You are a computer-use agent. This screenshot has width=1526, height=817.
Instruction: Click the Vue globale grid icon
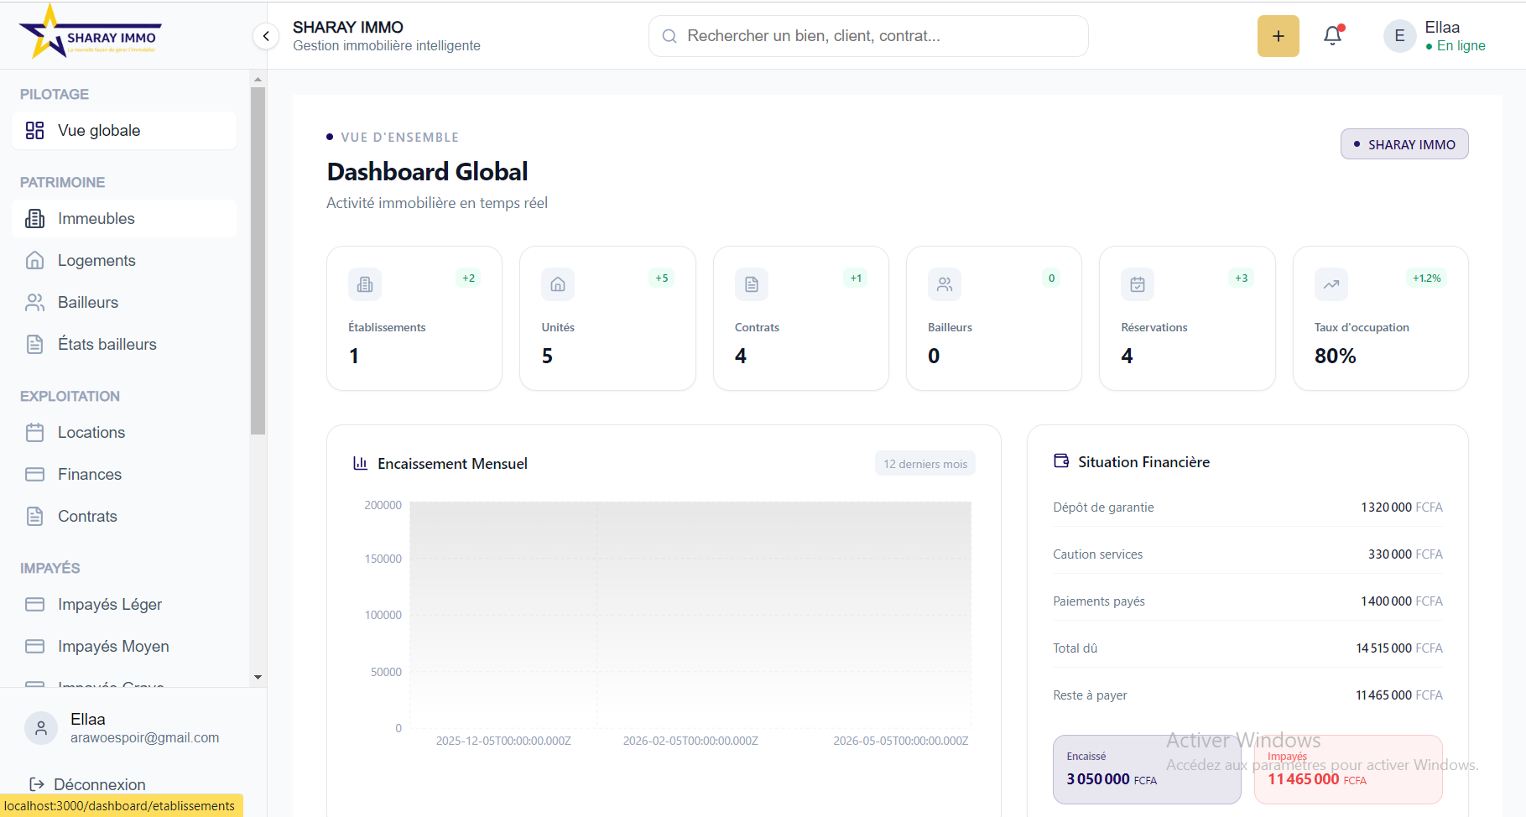click(x=34, y=131)
